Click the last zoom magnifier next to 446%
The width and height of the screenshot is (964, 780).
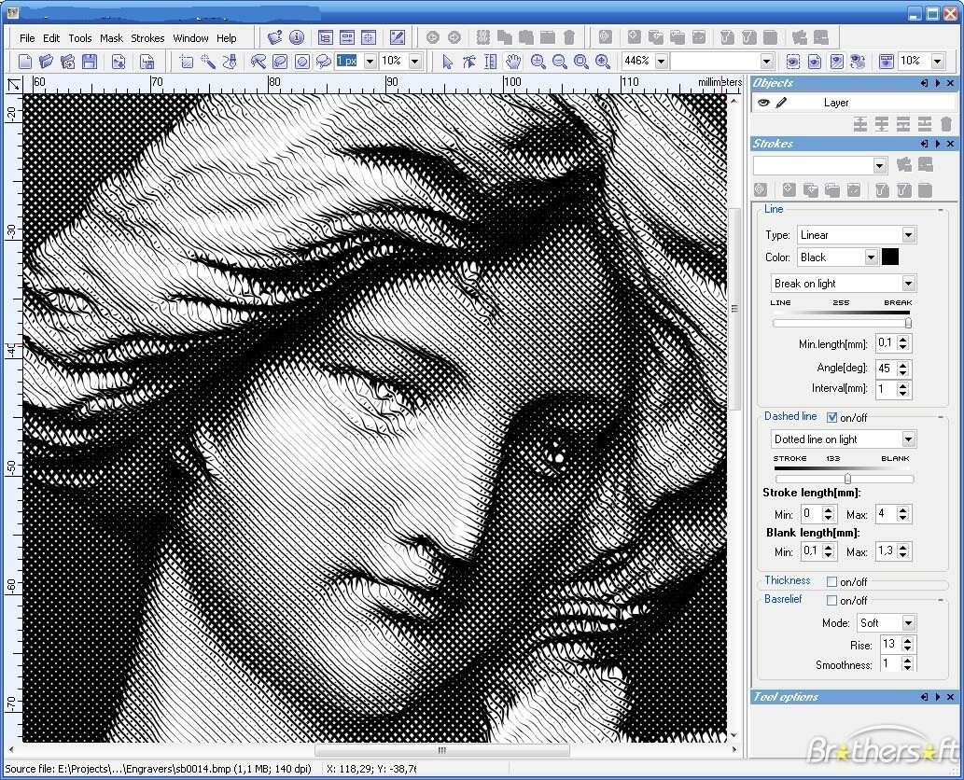(x=603, y=62)
